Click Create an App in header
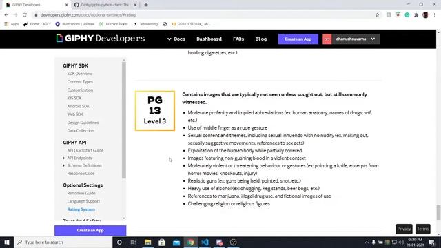The height and width of the screenshot is (248, 441). pyautogui.click(x=298, y=39)
